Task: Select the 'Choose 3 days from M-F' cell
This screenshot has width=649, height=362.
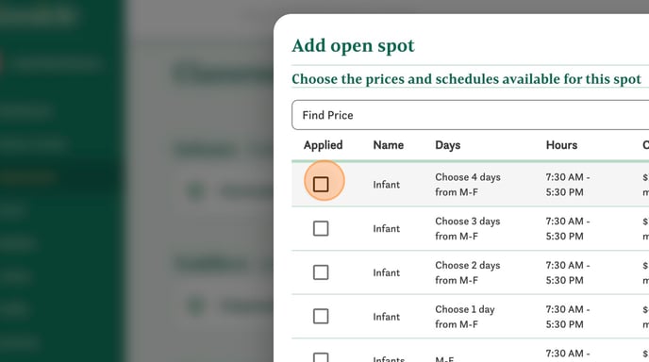Action: tap(468, 228)
